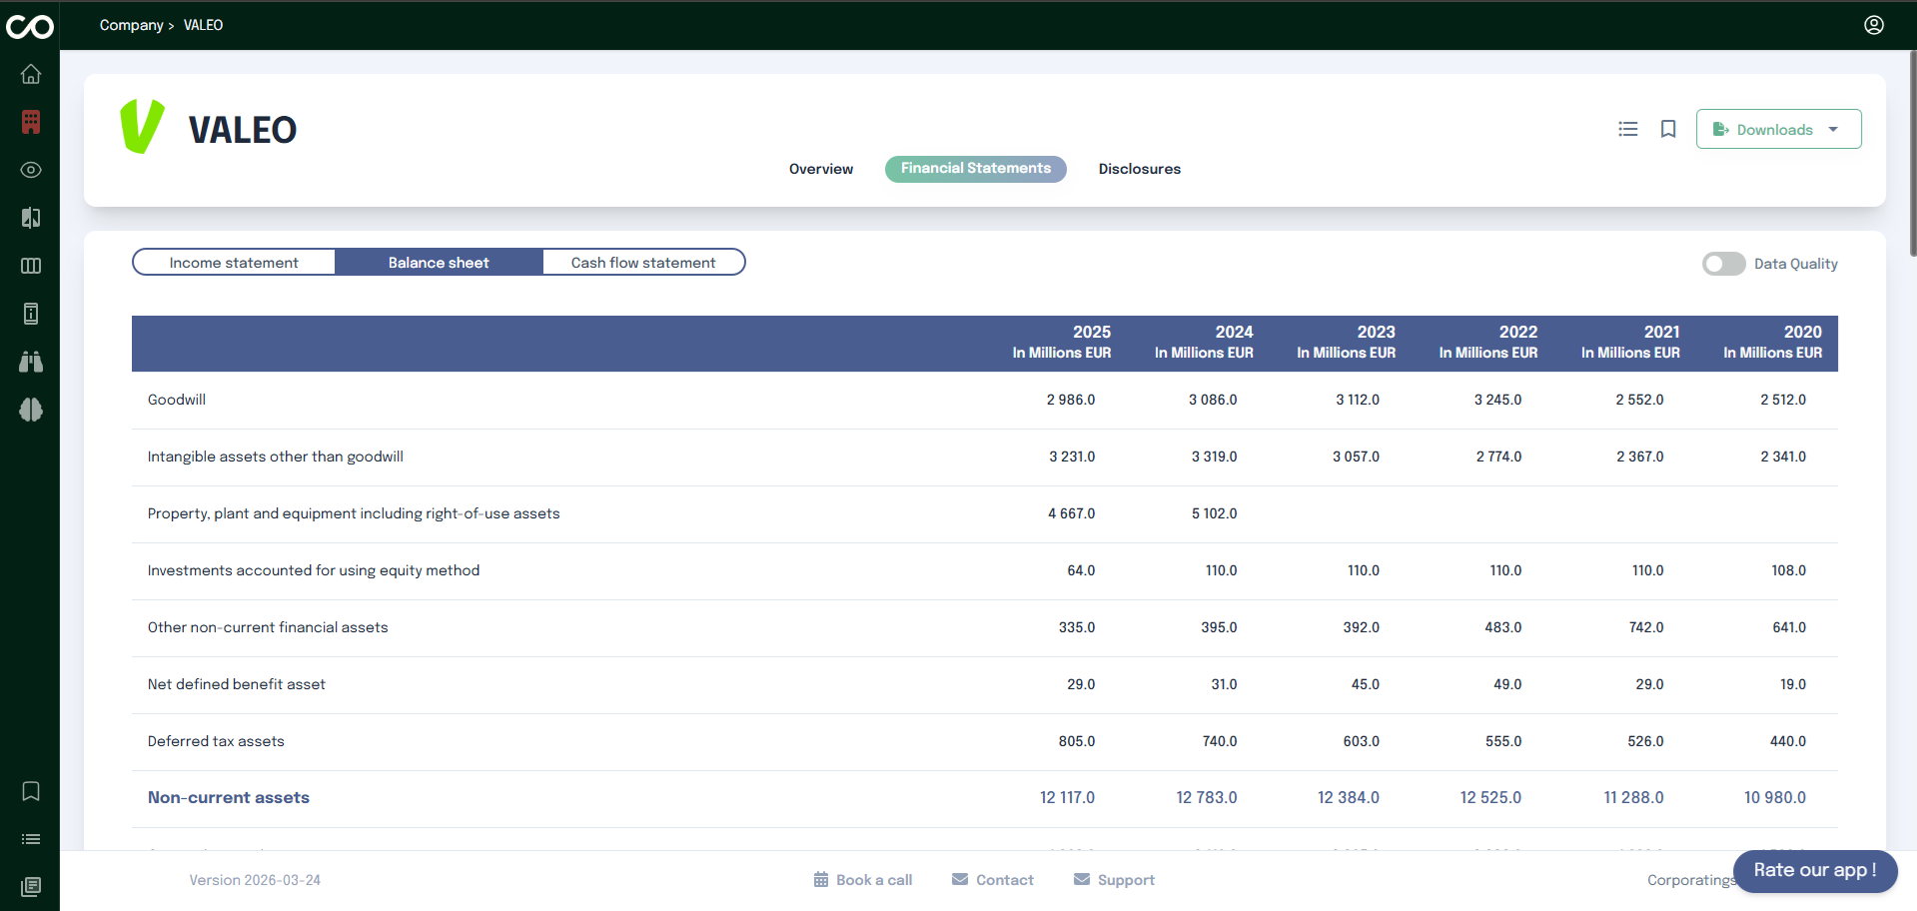Open the binoculars icon in sidebar
The image size is (1917, 911).
click(31, 362)
